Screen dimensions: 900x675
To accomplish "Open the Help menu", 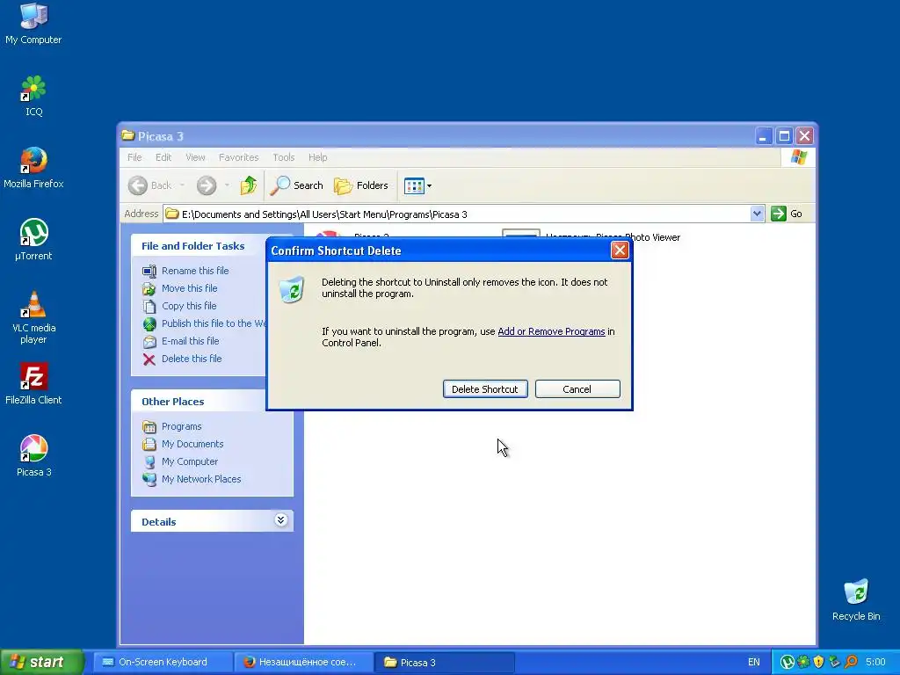I will point(317,157).
